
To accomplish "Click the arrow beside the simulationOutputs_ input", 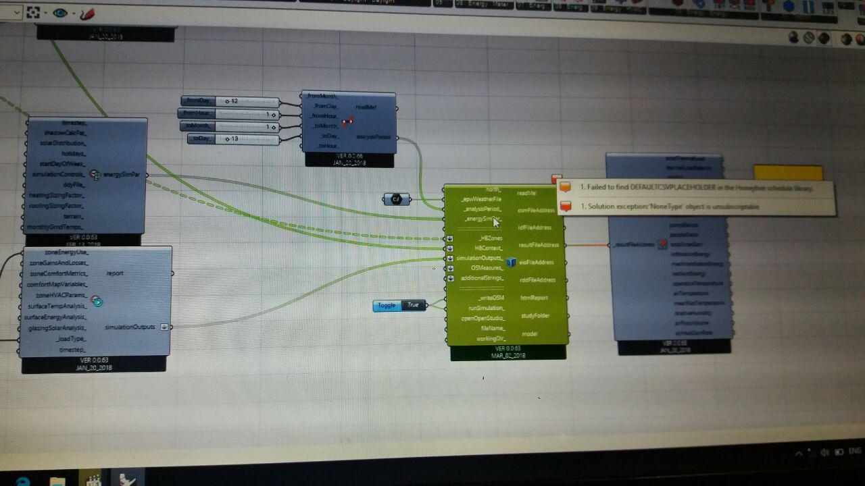I will [x=450, y=258].
